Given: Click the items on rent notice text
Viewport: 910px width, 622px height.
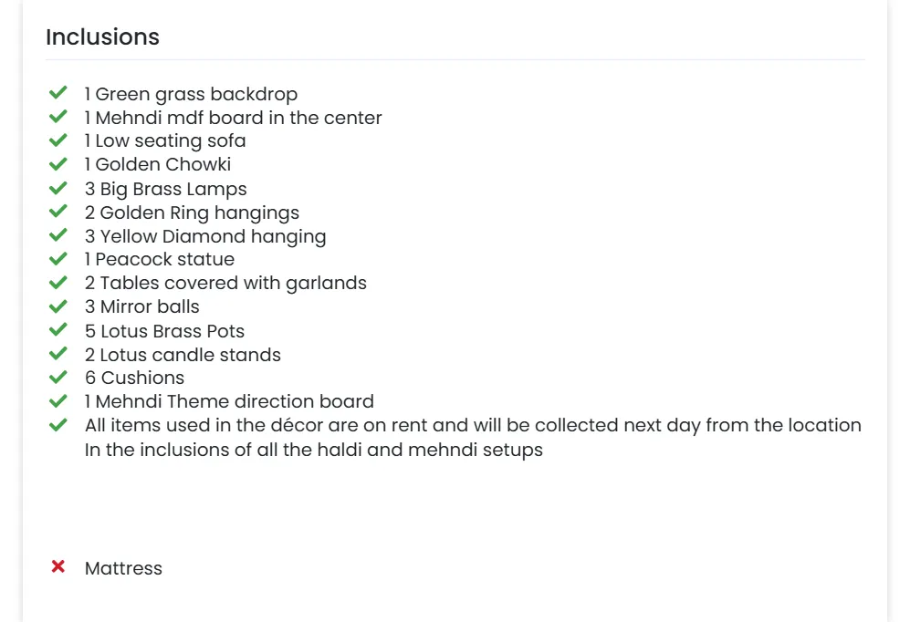Looking at the screenshot, I should pos(473,426).
